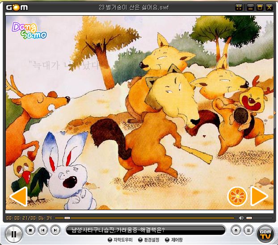
Task: Mute audio via the speaker icon
Action: [x=241, y=218]
